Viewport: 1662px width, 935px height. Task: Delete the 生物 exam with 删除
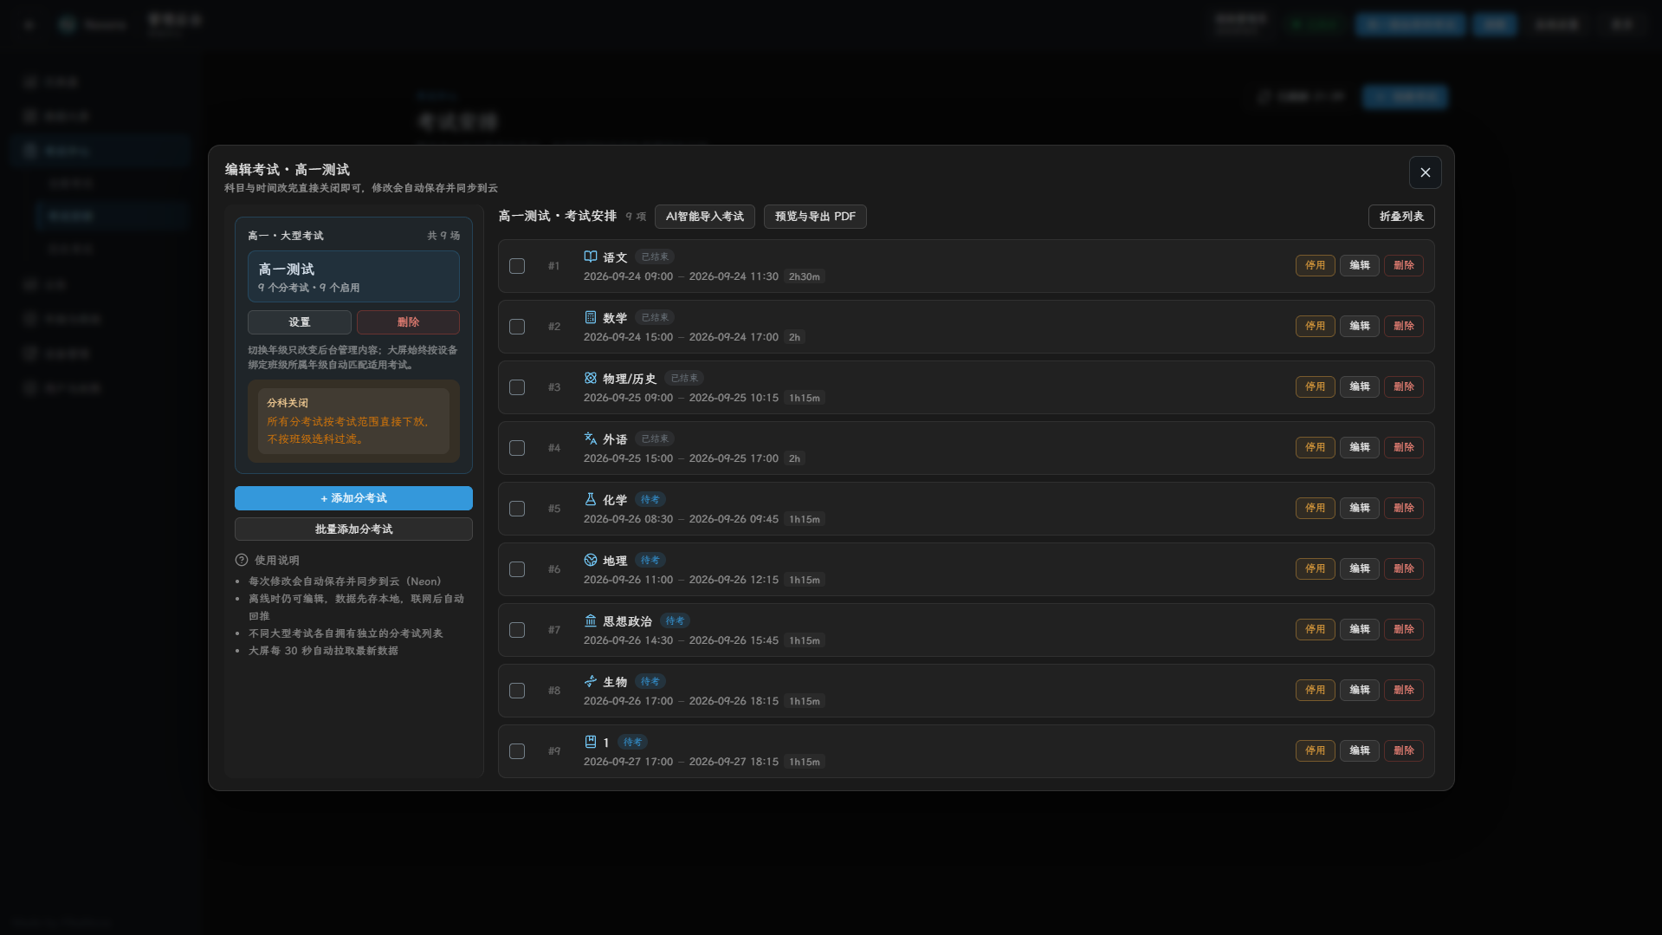point(1403,690)
